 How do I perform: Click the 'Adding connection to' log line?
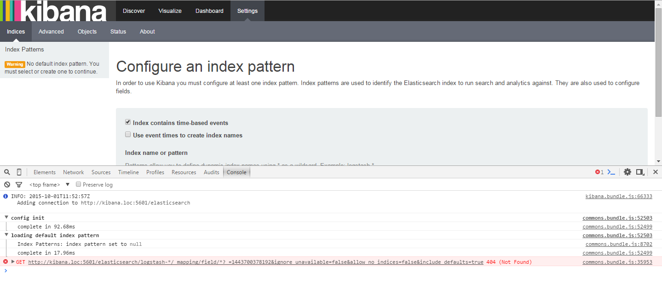click(104, 203)
